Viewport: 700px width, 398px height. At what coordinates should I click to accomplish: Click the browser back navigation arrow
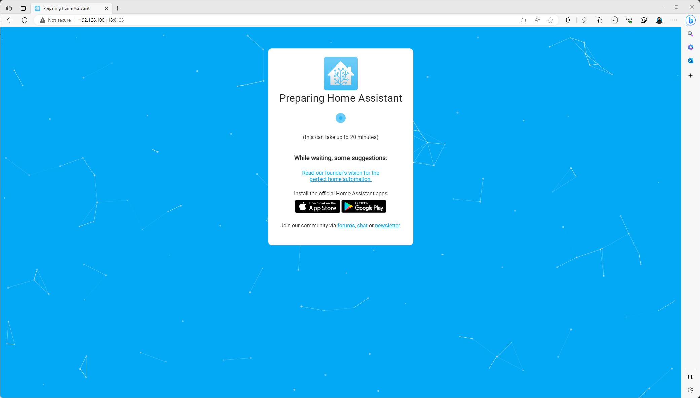10,20
